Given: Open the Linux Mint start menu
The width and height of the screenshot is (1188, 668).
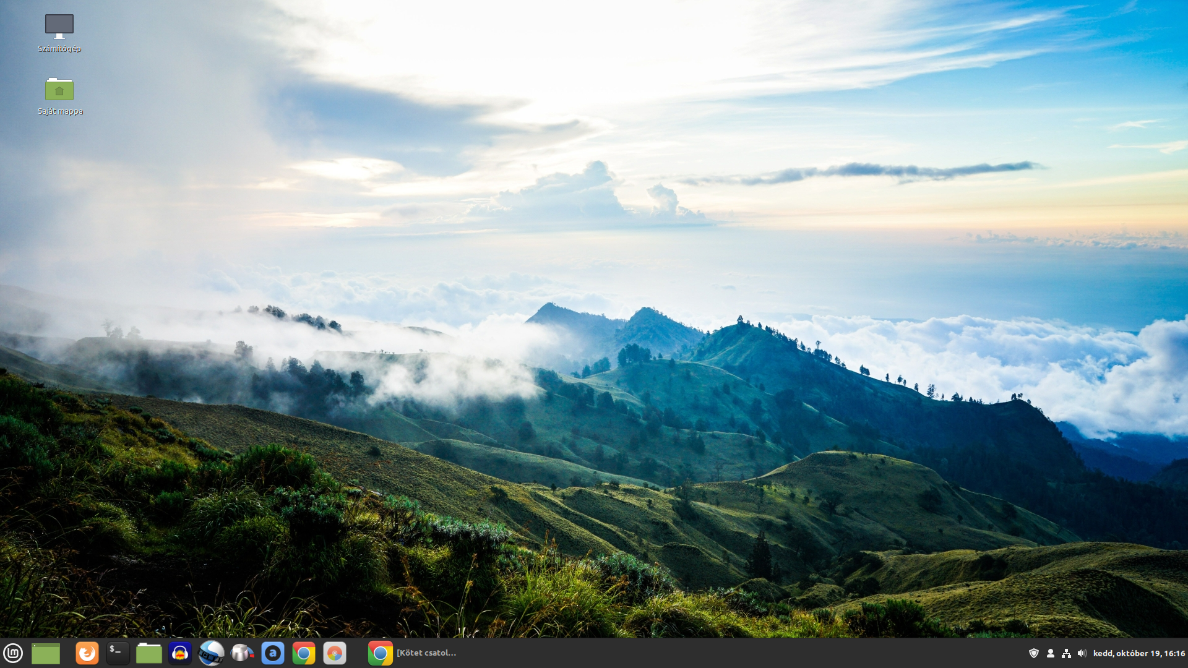Looking at the screenshot, I should coord(13,653).
